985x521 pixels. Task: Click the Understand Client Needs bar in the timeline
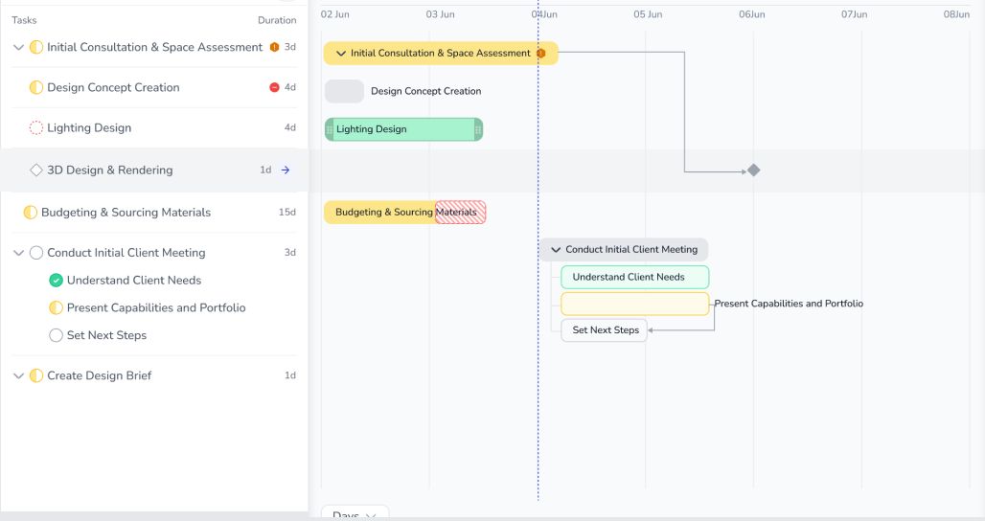(634, 278)
